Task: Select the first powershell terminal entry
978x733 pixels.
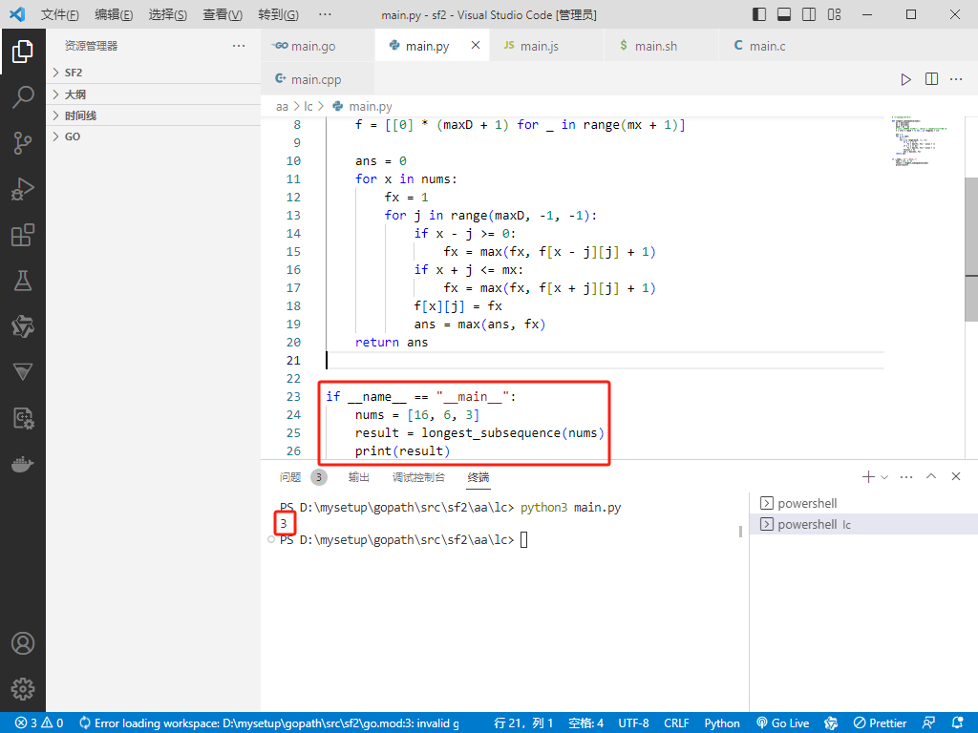Action: click(x=863, y=503)
